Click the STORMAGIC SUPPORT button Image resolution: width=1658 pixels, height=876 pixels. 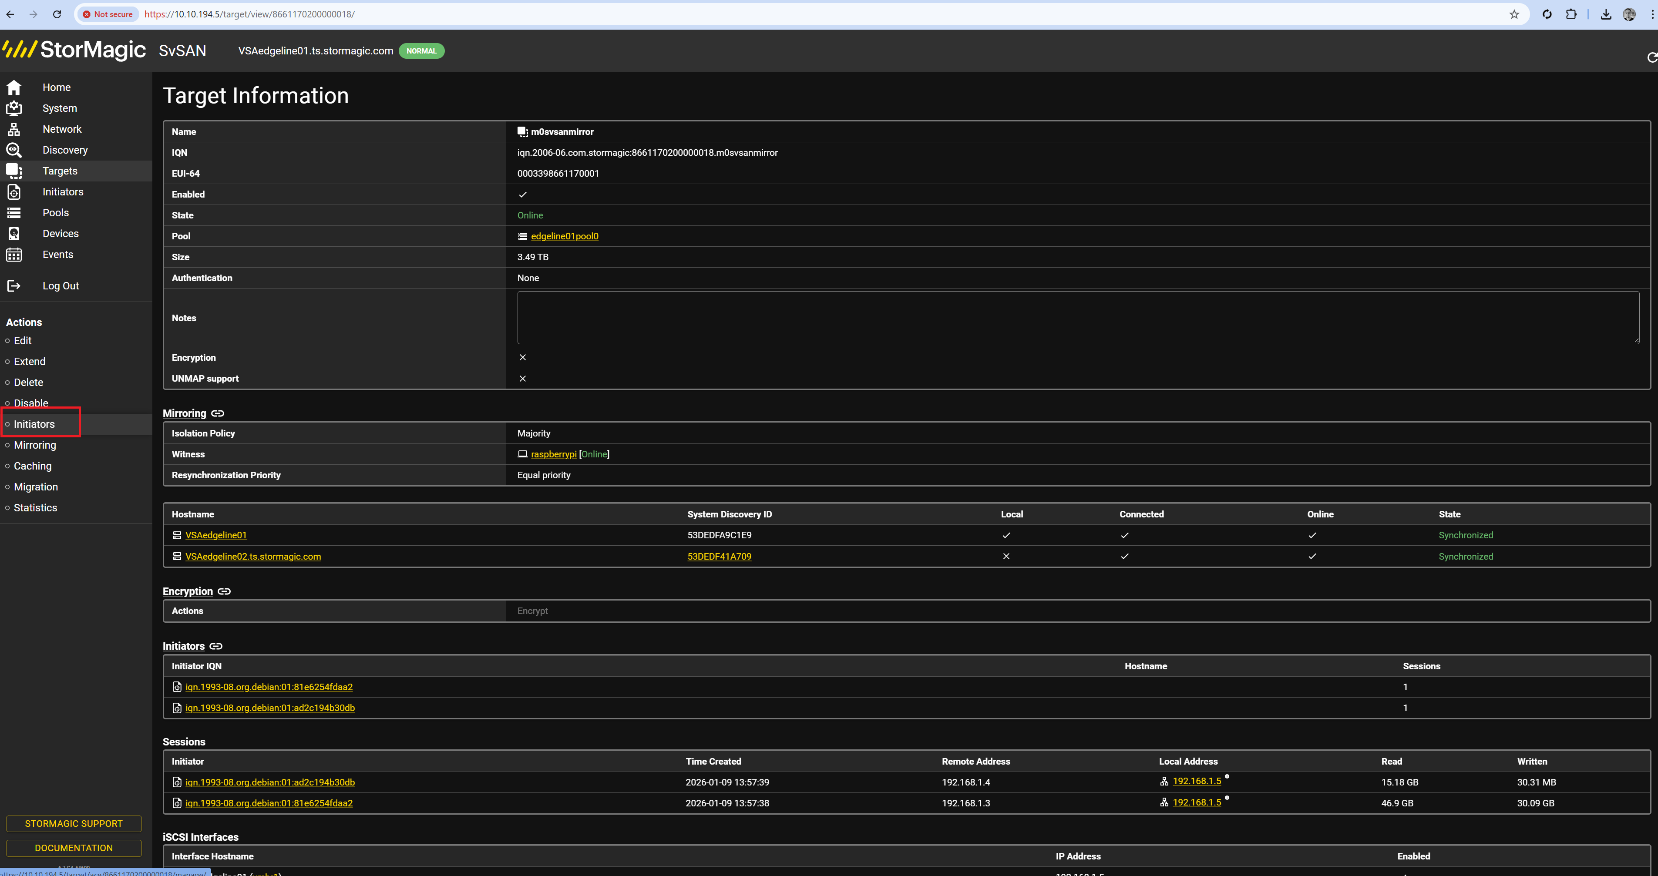click(74, 824)
